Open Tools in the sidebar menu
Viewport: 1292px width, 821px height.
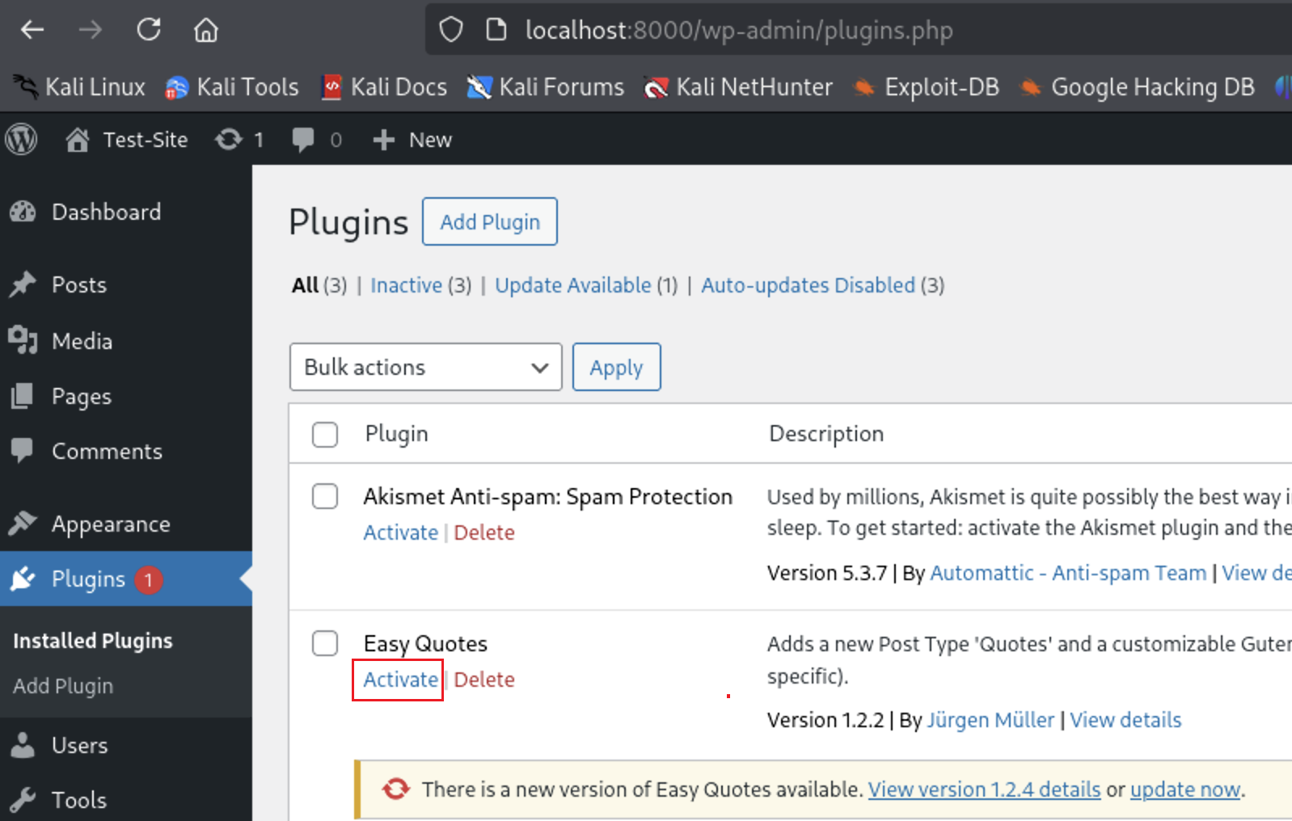coord(79,800)
